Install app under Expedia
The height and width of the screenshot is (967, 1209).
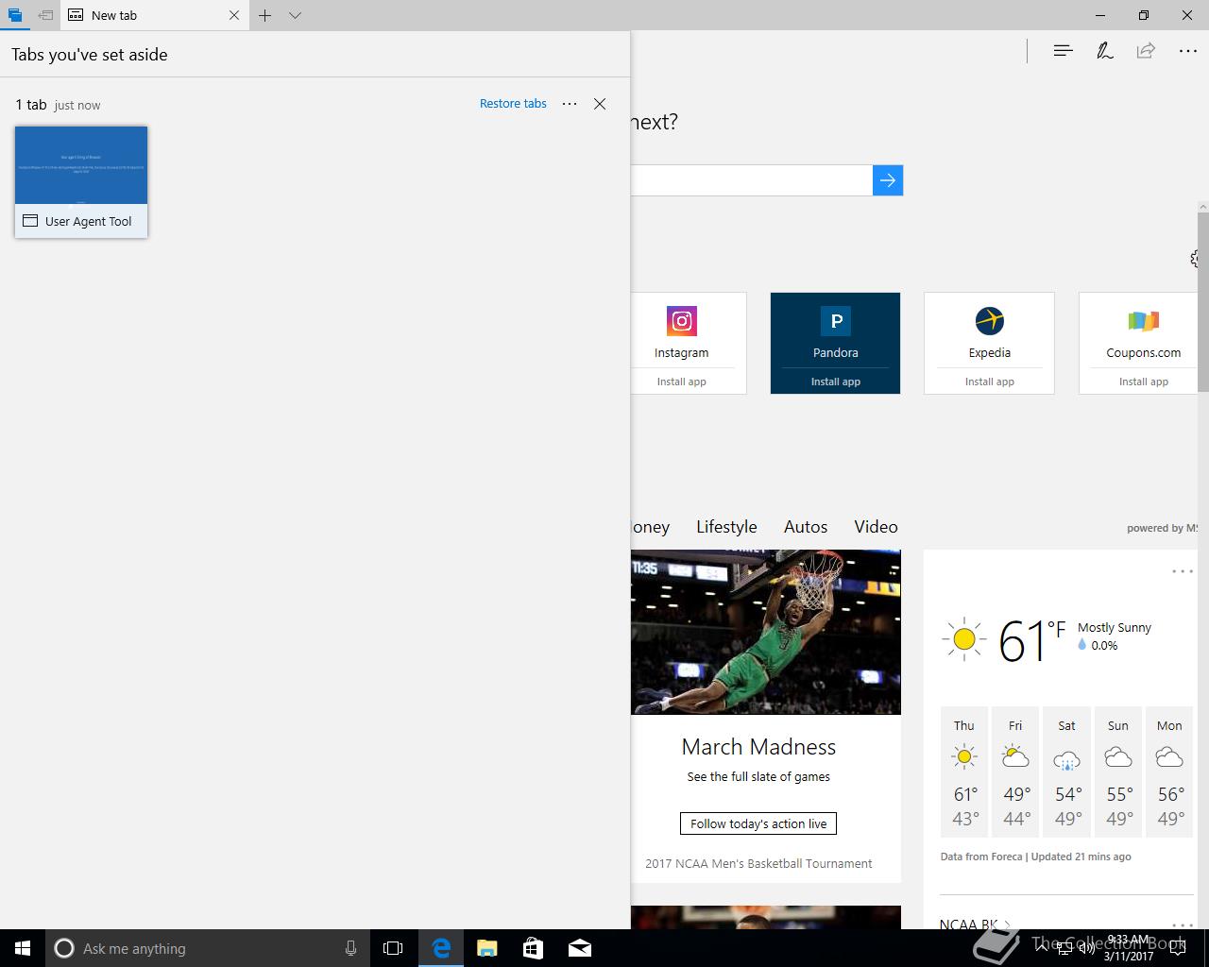[990, 382]
